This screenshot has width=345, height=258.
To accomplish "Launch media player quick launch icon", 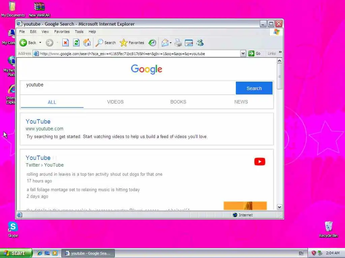I will click(55, 253).
